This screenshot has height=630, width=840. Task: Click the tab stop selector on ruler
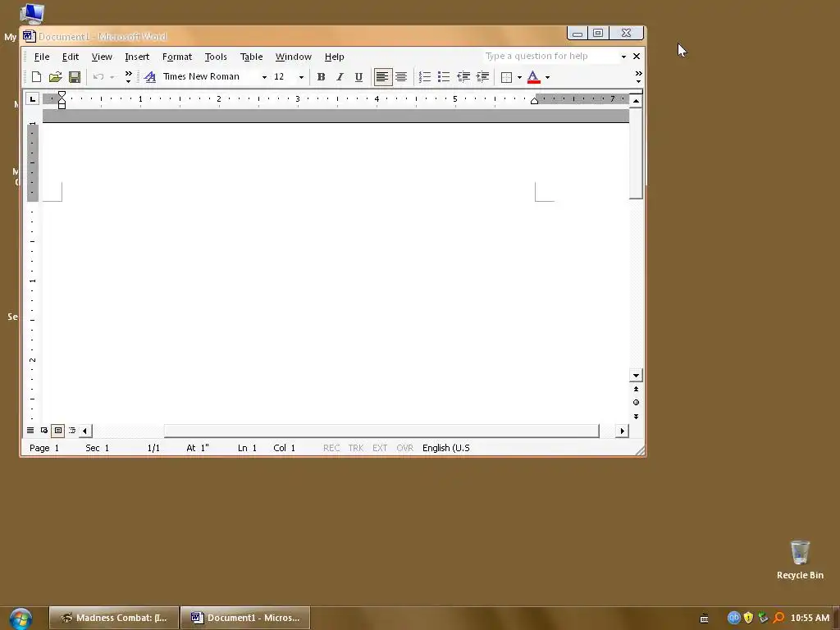[33, 99]
